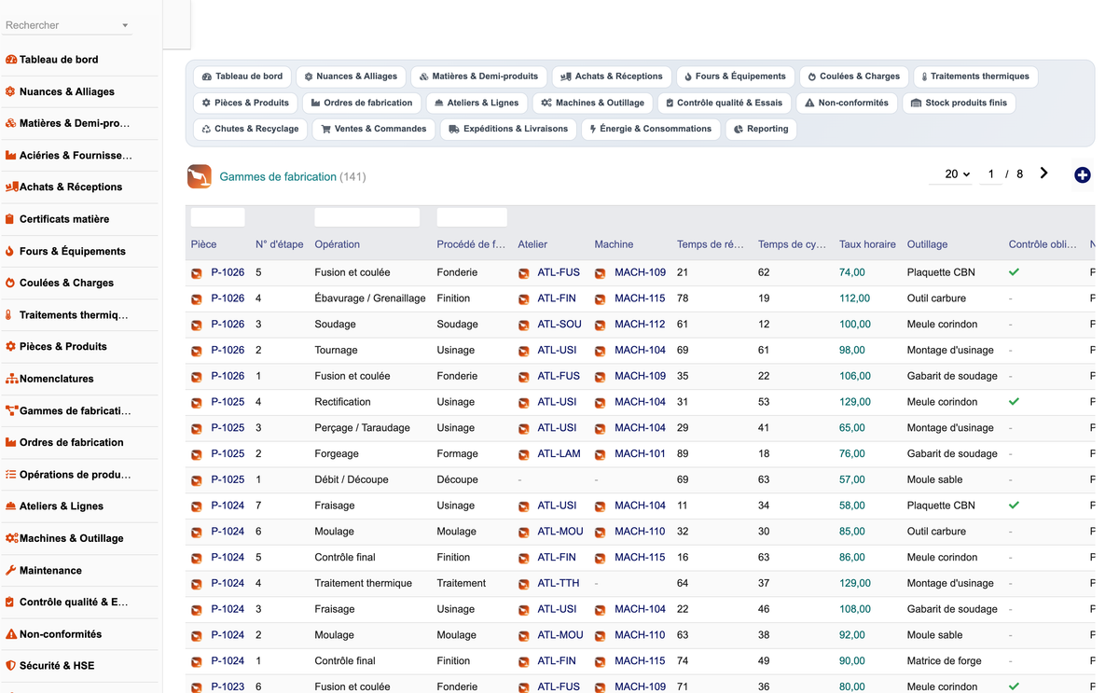This screenshot has width=1119, height=693.
Task: Go to the next page with the chevron
Action: pos(1043,173)
